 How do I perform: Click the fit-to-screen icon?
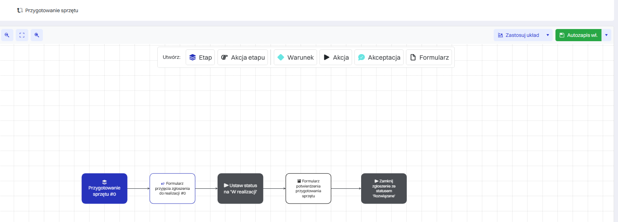pyautogui.click(x=22, y=35)
